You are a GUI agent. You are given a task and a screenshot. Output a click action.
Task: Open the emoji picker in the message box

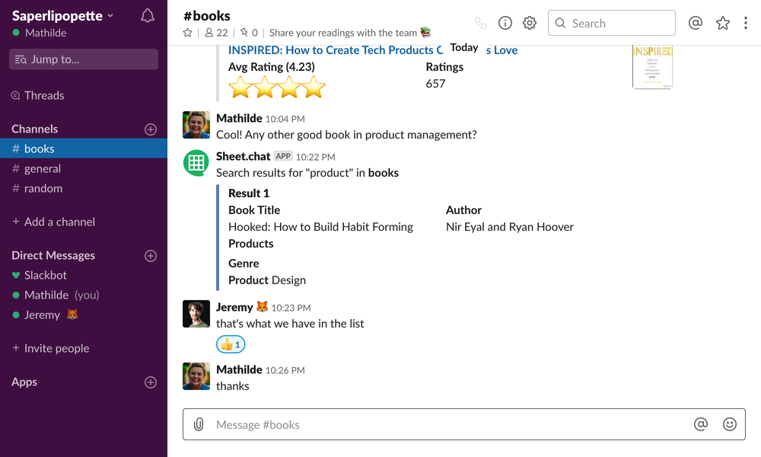[729, 424]
